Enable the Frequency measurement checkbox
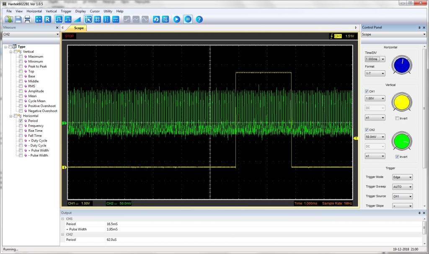Viewport: 429px width, 254px height. coord(21,126)
